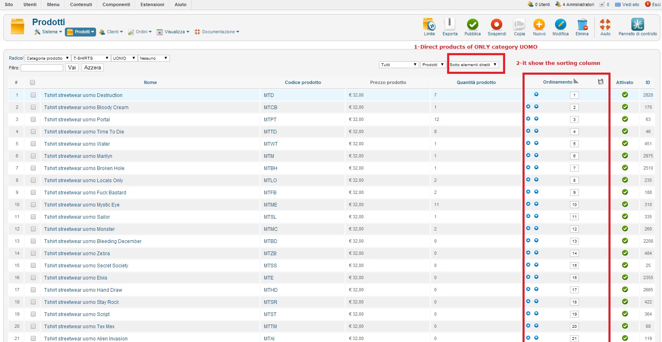662x342 pixels.
Task: Open the UOMO subcategory dropdown
Action: pyautogui.click(x=124, y=58)
